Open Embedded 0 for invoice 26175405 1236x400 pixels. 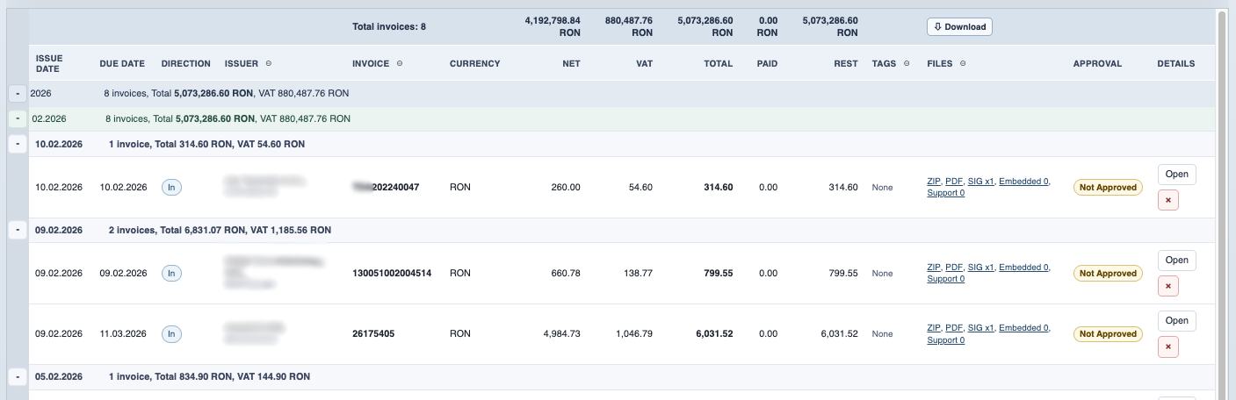pyautogui.click(x=1023, y=328)
